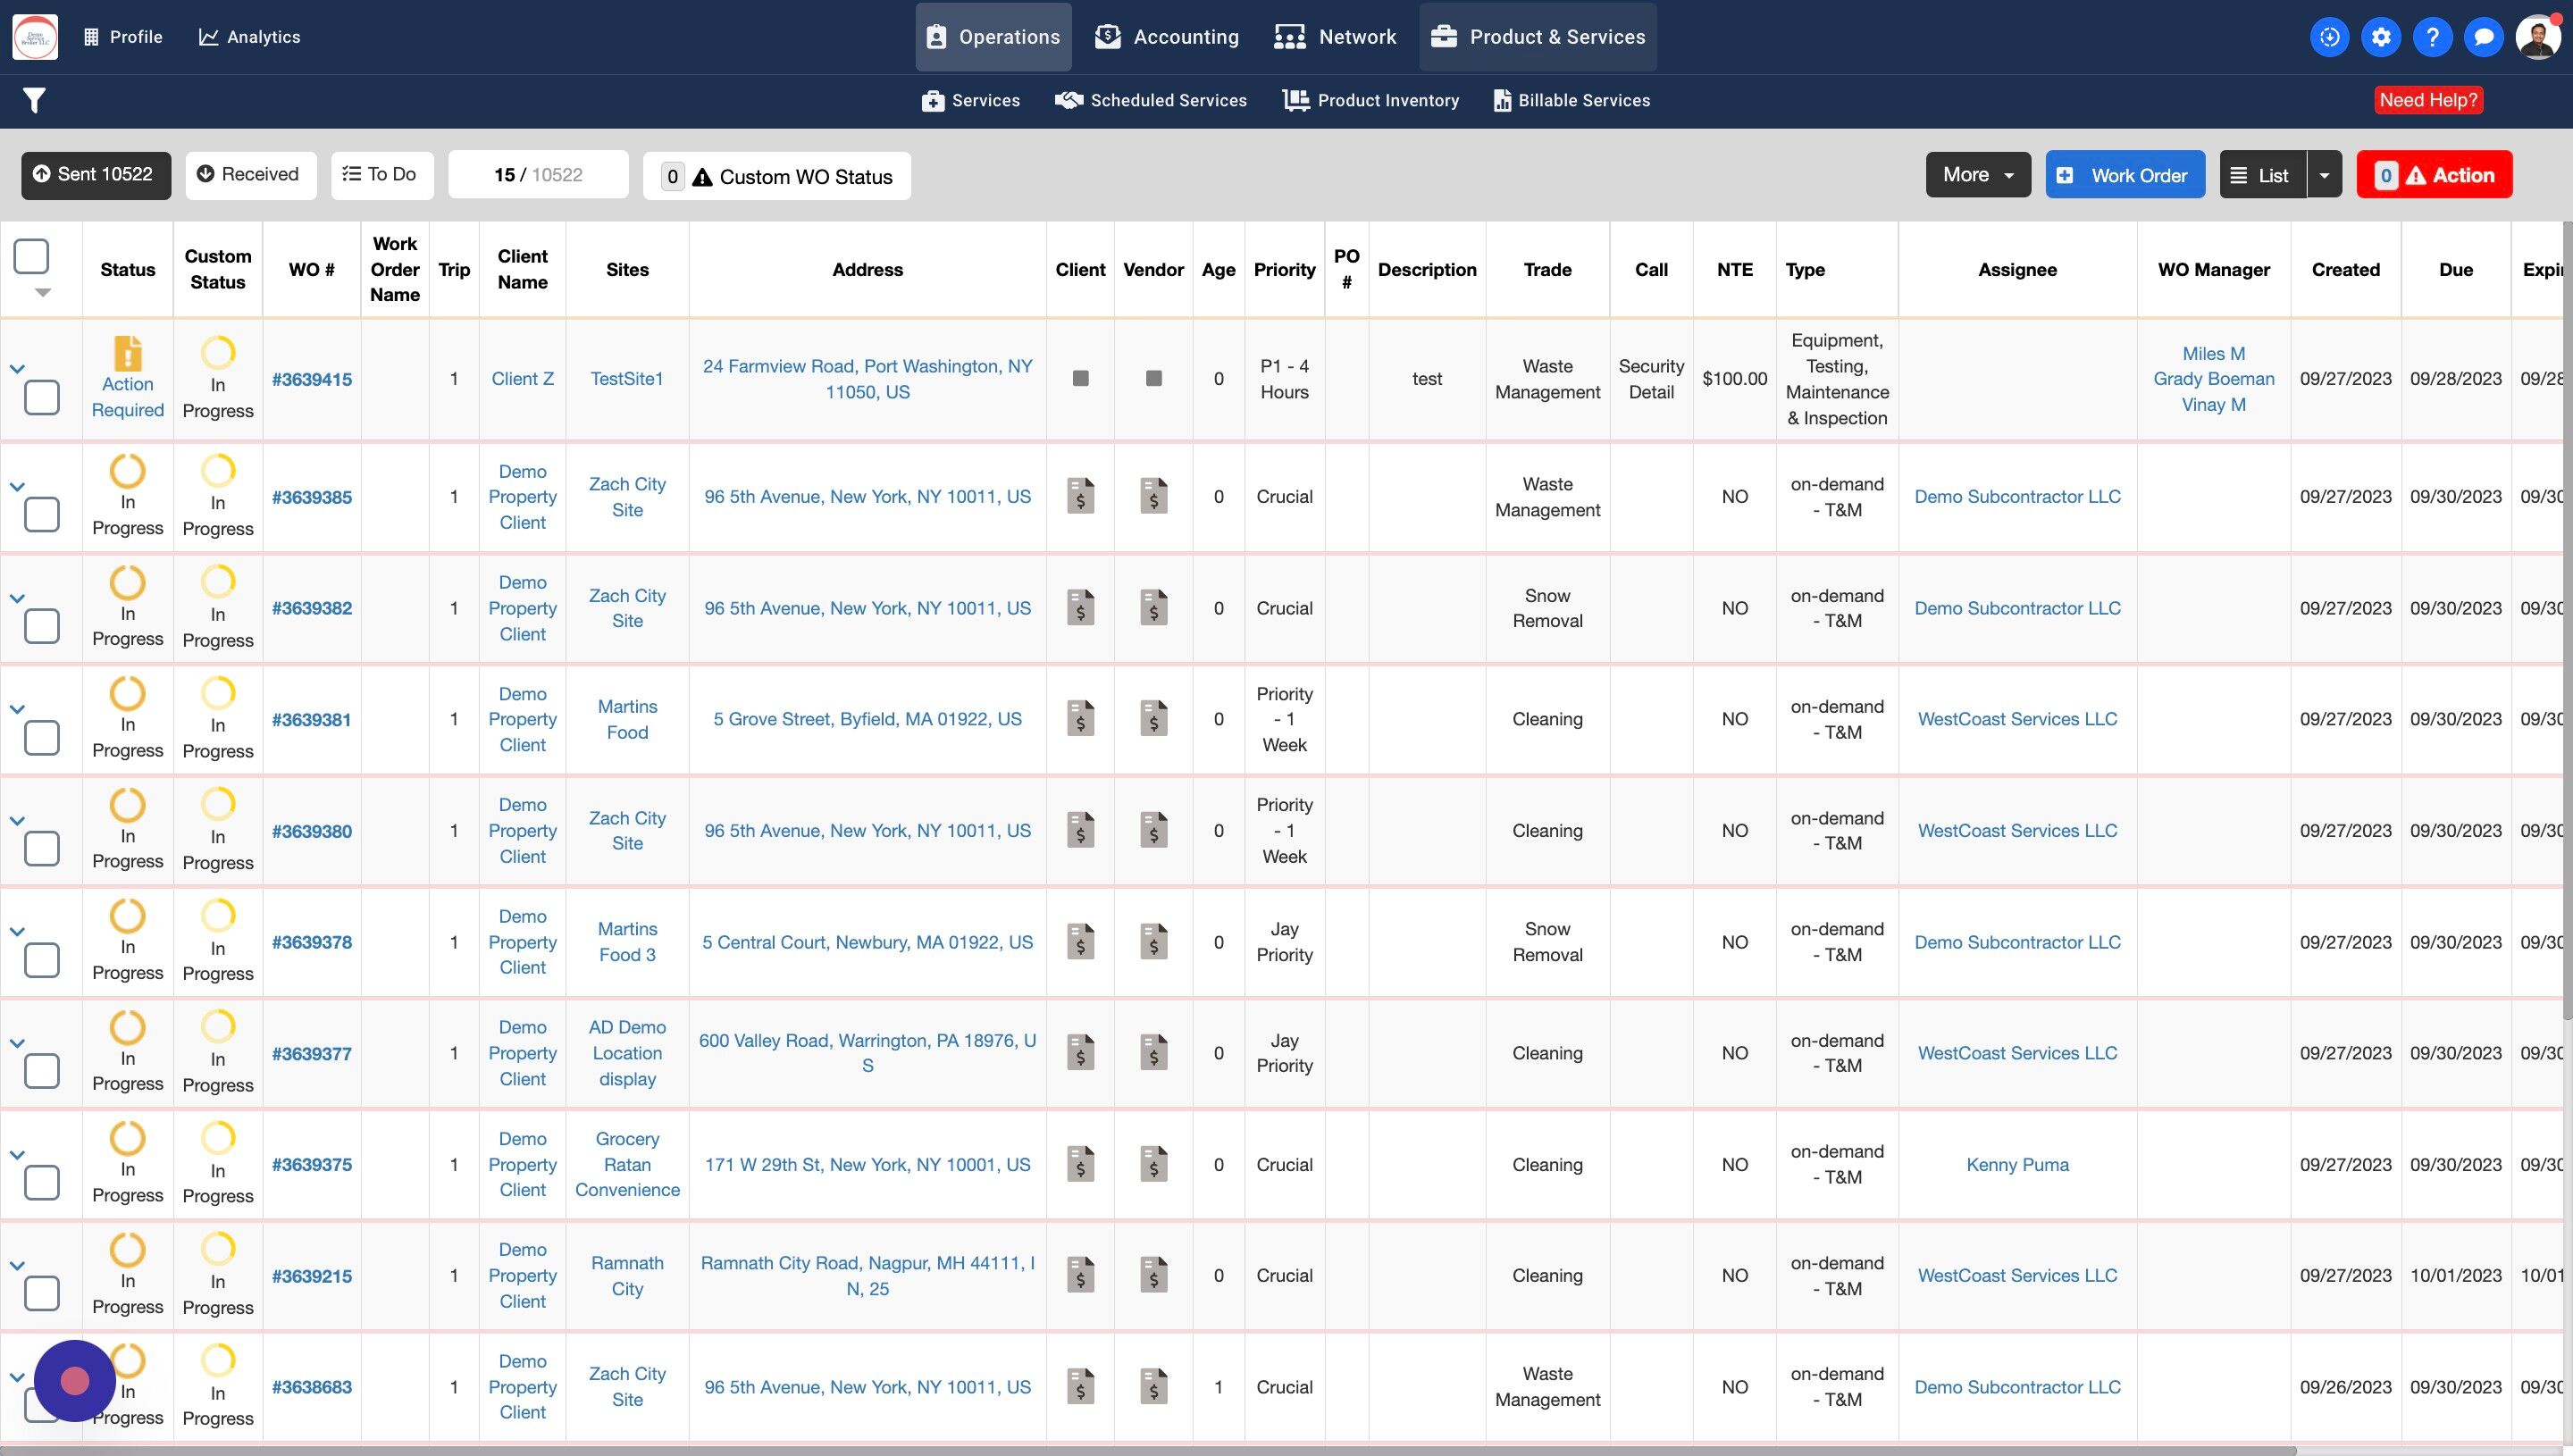Open the More dropdown
Image resolution: width=2573 pixels, height=1456 pixels.
1977,175
